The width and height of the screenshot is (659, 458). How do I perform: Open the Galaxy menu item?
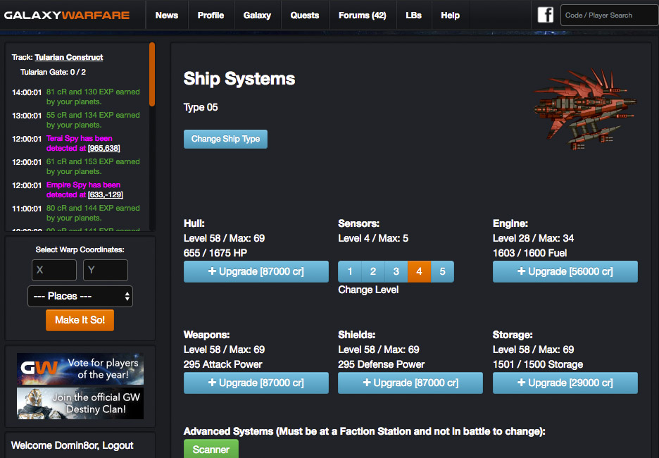click(x=257, y=15)
